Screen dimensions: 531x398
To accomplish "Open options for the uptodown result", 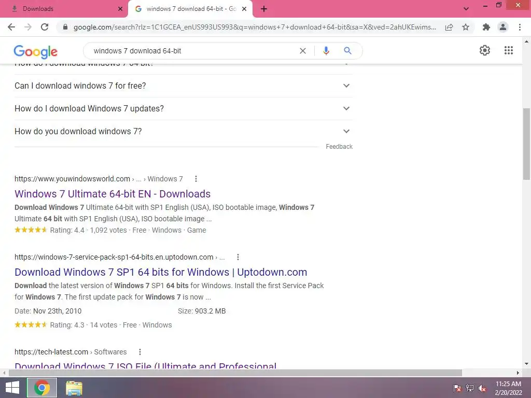I will (238, 257).
